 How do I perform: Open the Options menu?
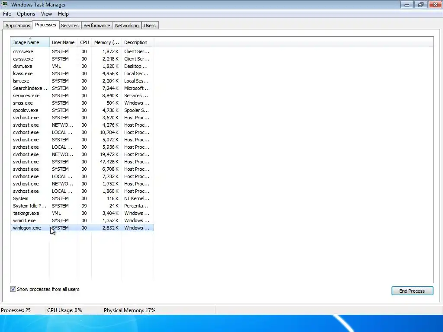pyautogui.click(x=26, y=14)
